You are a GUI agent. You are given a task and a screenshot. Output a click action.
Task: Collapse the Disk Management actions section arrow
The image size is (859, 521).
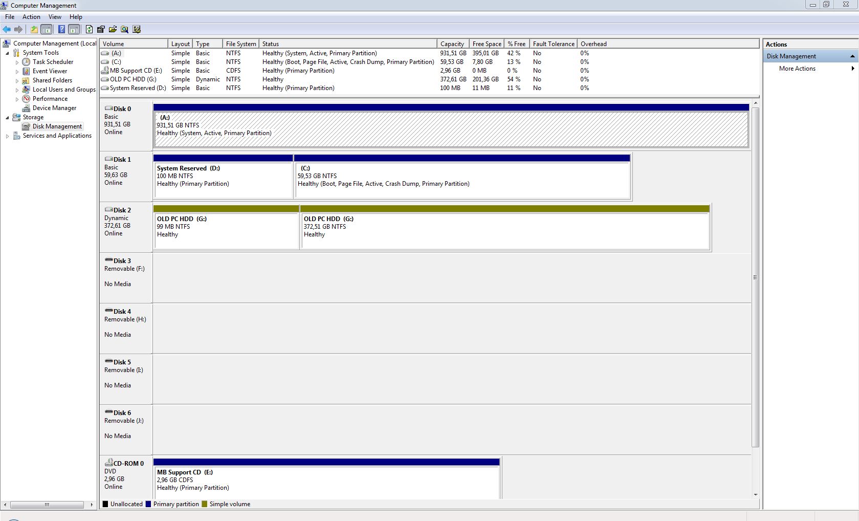[x=852, y=56]
